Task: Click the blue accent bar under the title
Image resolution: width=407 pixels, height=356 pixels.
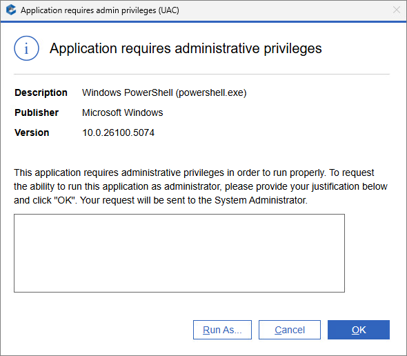Action: [203, 22]
